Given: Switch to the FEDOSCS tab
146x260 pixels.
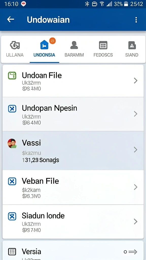Looking at the screenshot, I should [x=103, y=45].
